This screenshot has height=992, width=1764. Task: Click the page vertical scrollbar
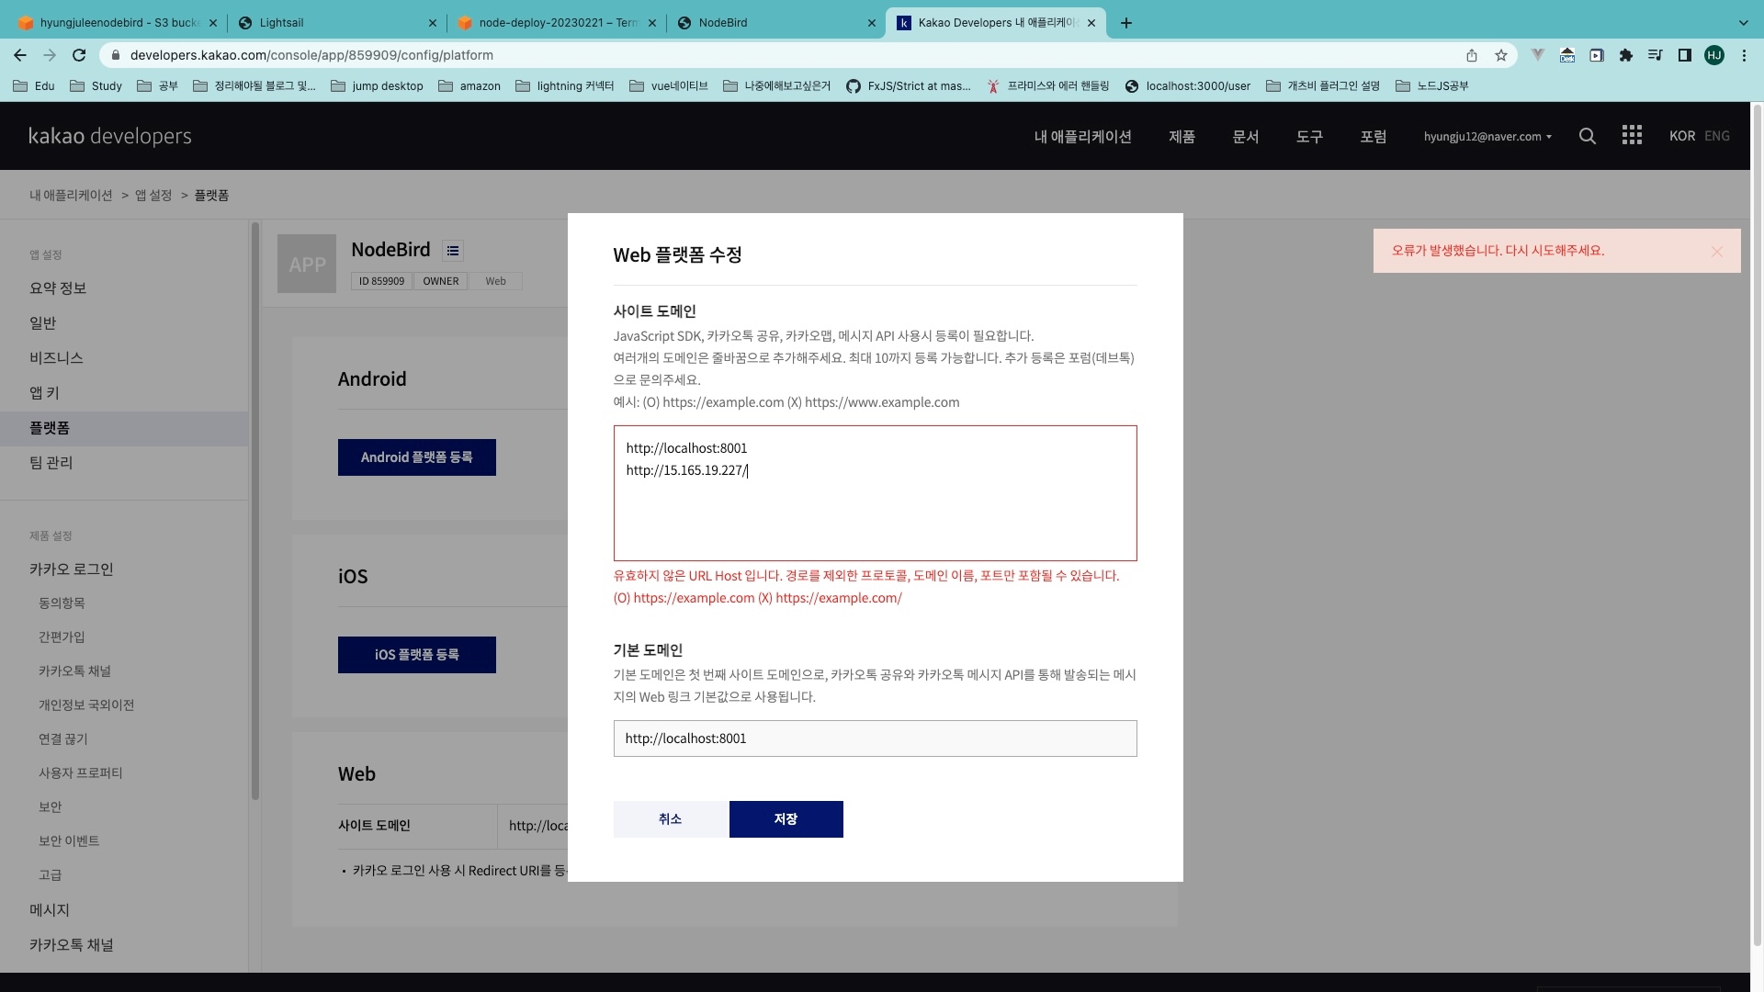[1758, 524]
